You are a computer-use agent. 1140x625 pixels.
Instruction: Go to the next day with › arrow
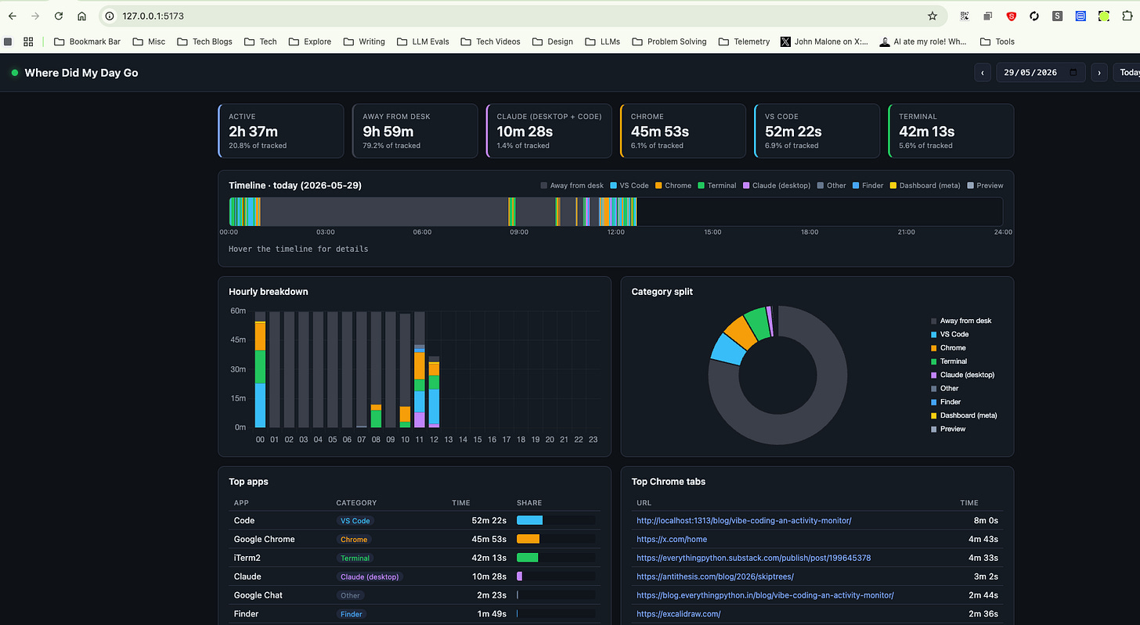pos(1099,73)
